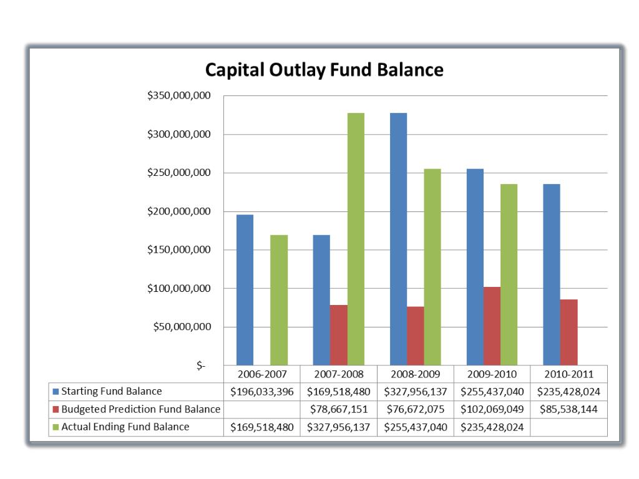This screenshot has height=479, width=639.
Task: Select the red Budgeted Prediction Fund Balance legend swatch
Action: pyautogui.click(x=56, y=409)
